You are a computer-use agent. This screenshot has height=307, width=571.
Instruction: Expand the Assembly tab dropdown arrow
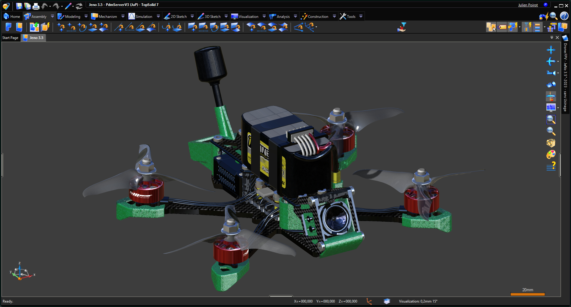tap(52, 16)
